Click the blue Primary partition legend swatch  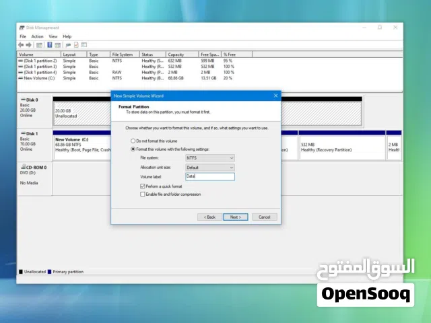(49, 272)
